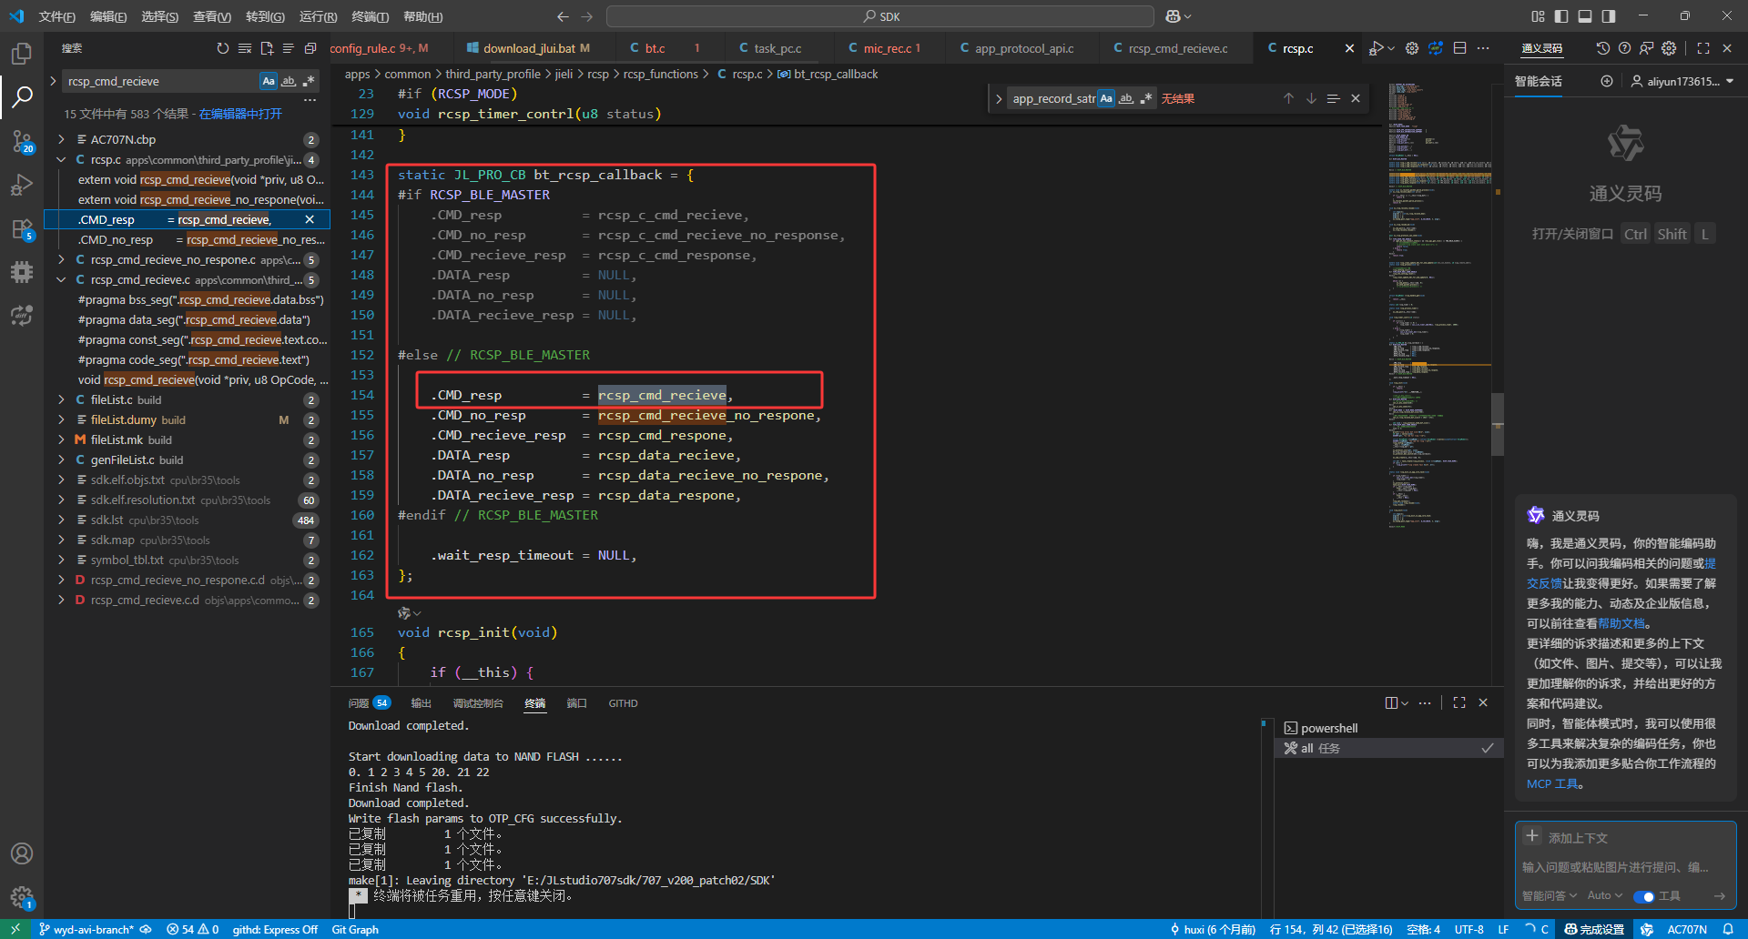Screen dimensions: 1748x939
Task: Open the 问题 panel tab
Action: tap(369, 702)
